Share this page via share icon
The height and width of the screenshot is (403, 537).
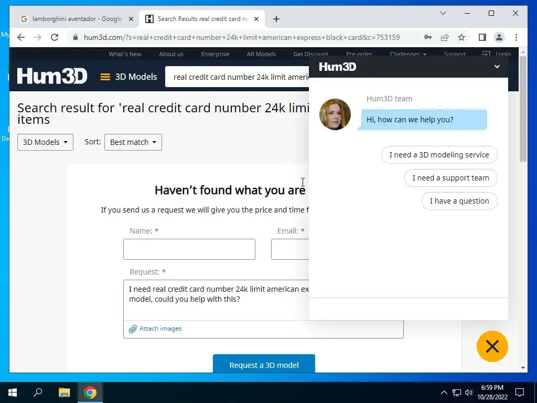tap(445, 37)
